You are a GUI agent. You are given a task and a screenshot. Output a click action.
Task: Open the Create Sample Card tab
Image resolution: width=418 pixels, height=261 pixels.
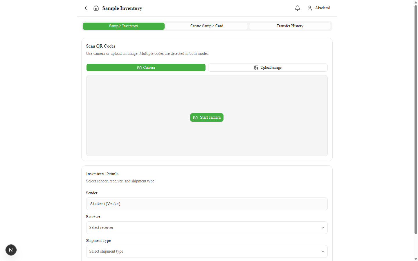pos(207,26)
